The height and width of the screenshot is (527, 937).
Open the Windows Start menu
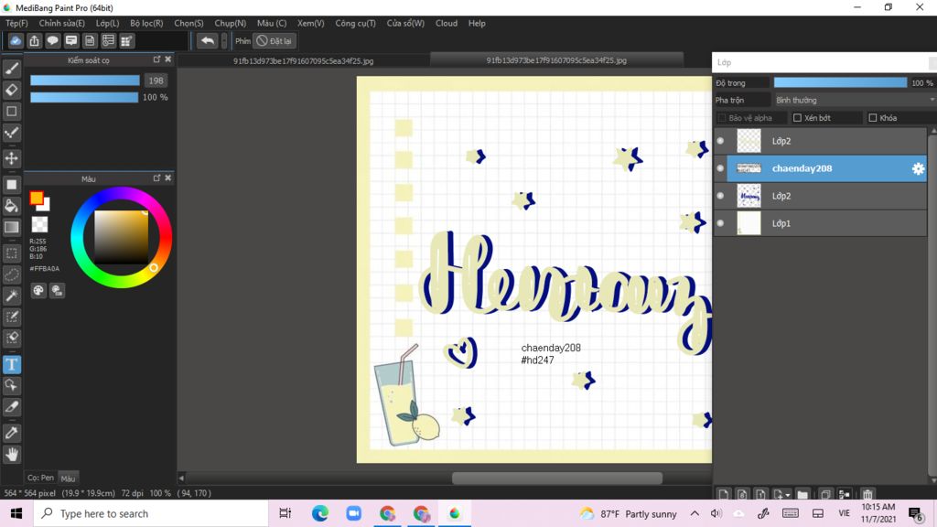(16, 513)
